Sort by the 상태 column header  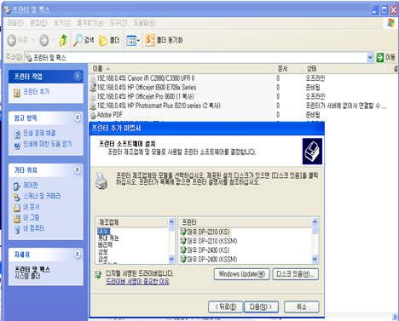346,68
